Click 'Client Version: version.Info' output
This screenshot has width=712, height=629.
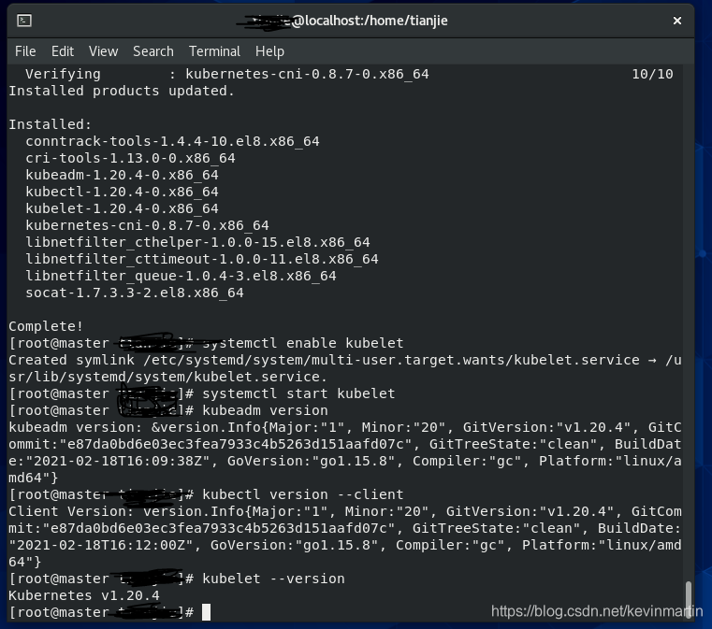[x=345, y=536]
